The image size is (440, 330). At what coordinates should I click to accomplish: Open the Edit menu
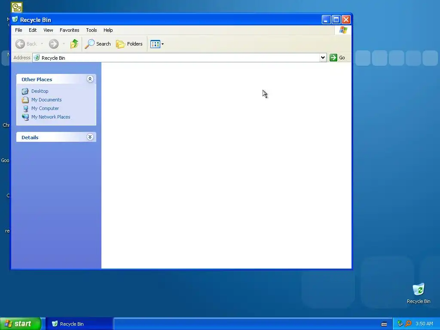(33, 30)
